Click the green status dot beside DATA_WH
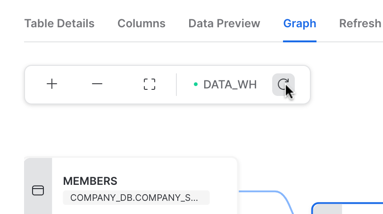 196,85
